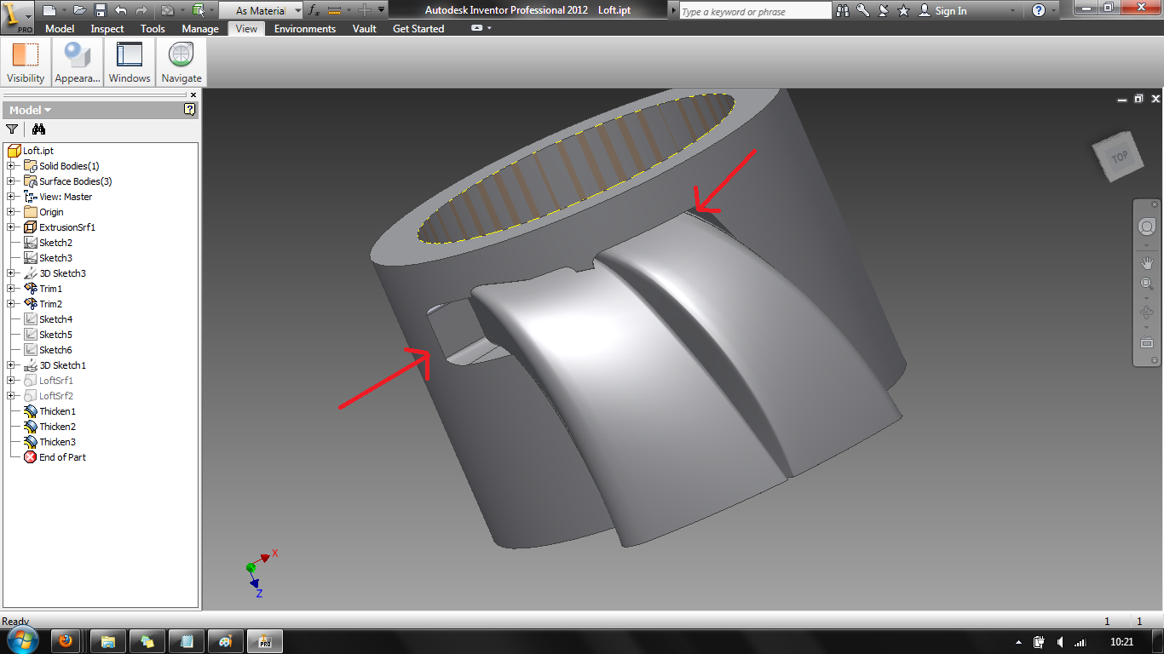Screen dimensions: 1164x654
Task: Click the ViewCube TOP face
Action: 1119,157
